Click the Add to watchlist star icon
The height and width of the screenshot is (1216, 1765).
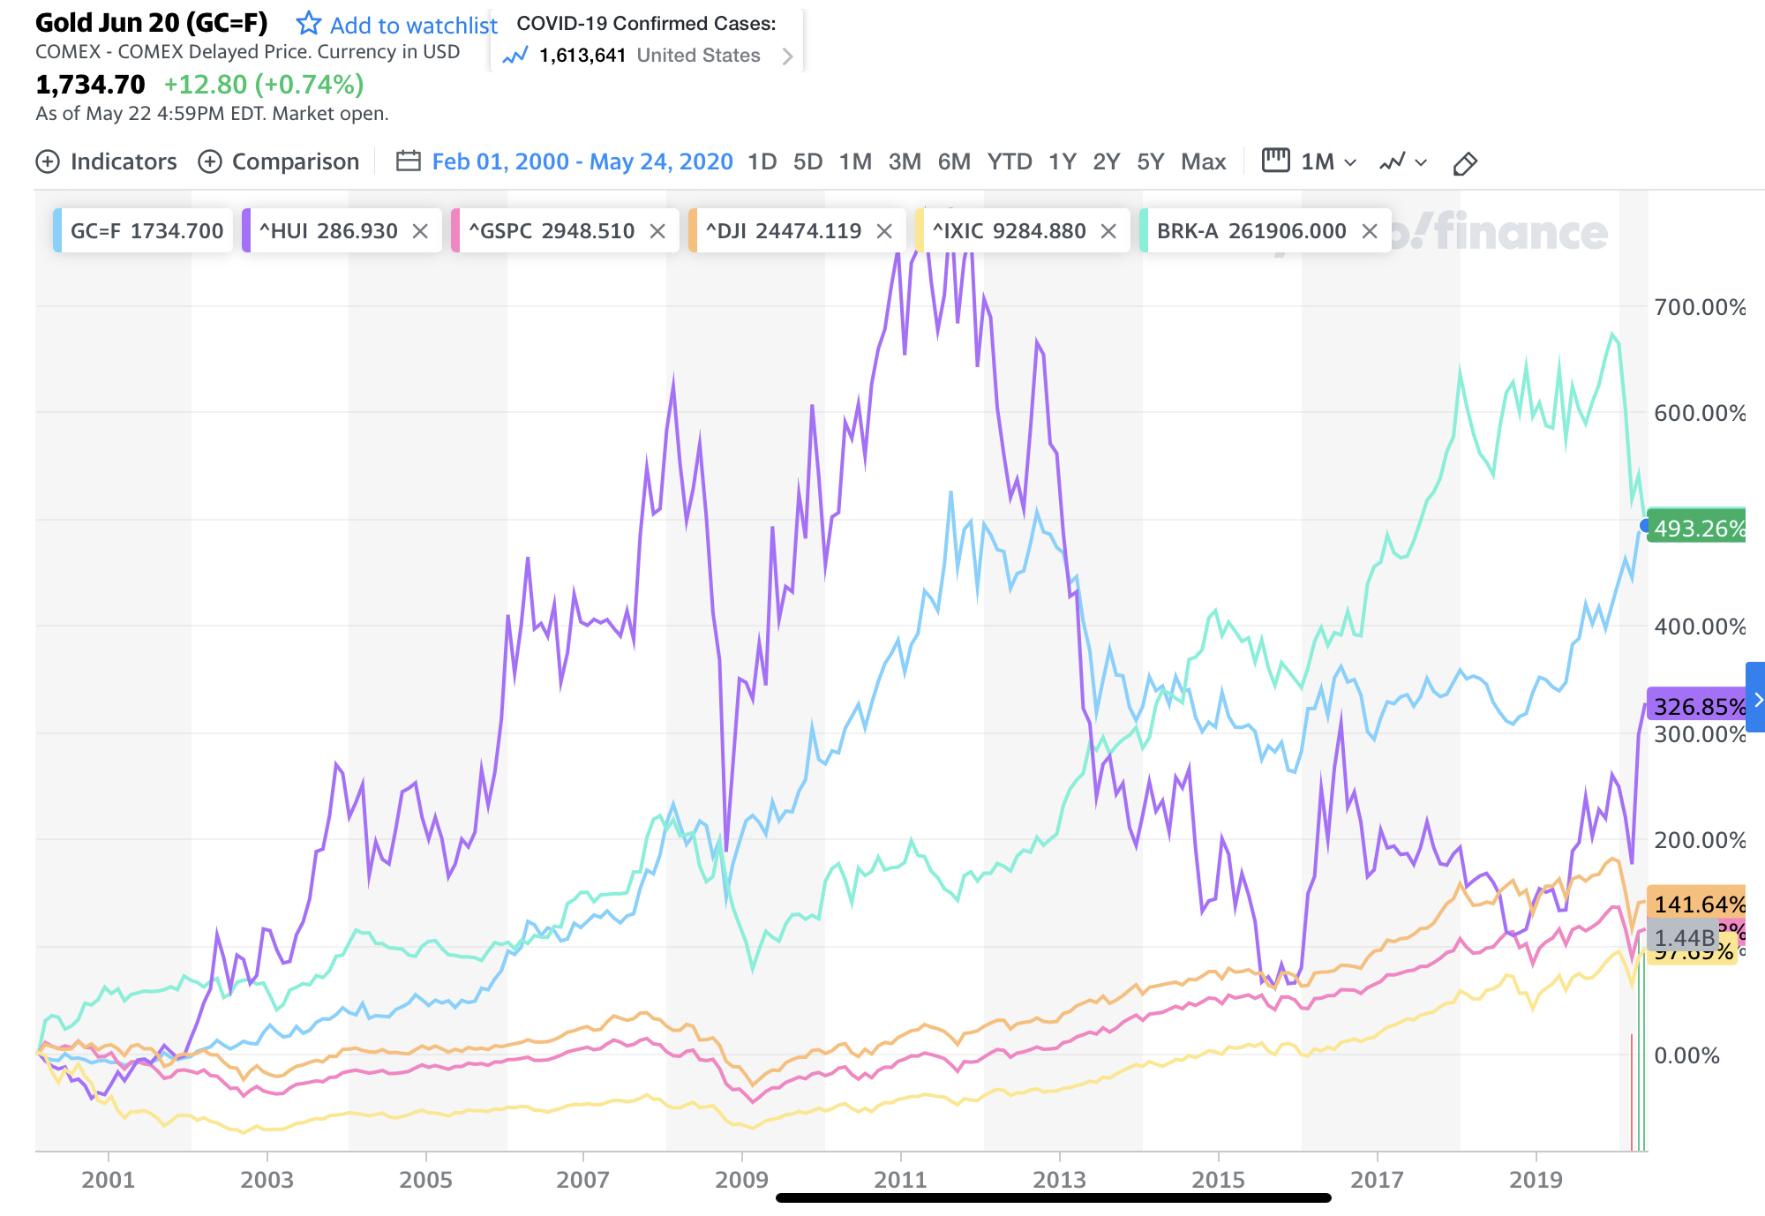point(308,23)
